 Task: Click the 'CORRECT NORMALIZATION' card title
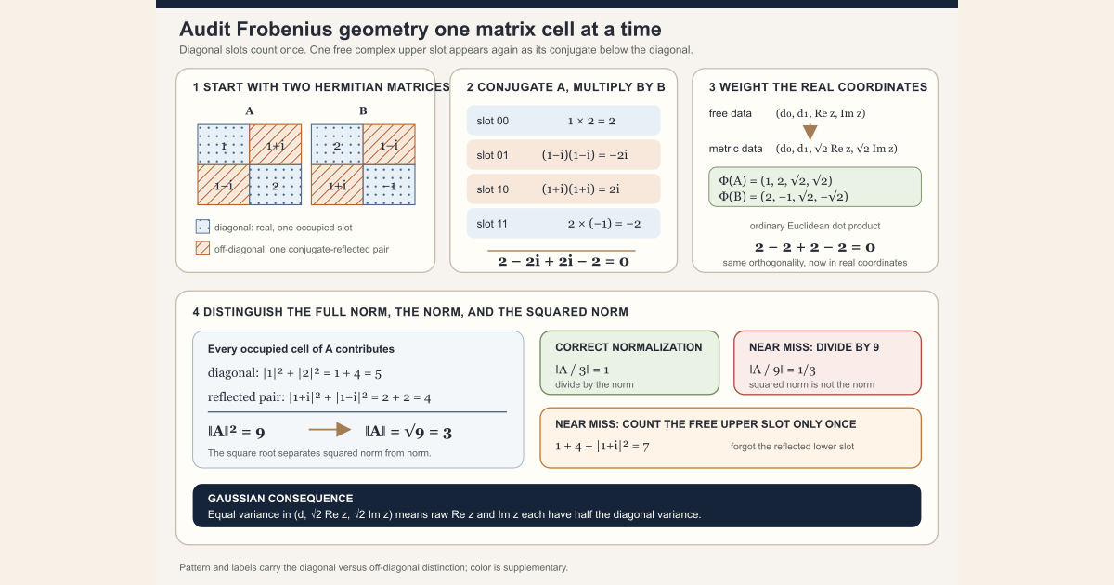click(x=628, y=347)
